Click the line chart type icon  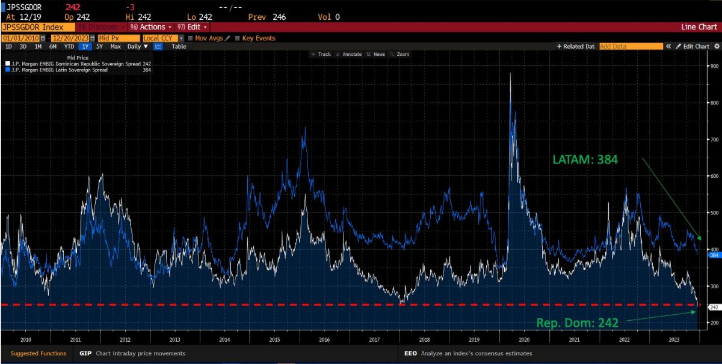[158, 46]
